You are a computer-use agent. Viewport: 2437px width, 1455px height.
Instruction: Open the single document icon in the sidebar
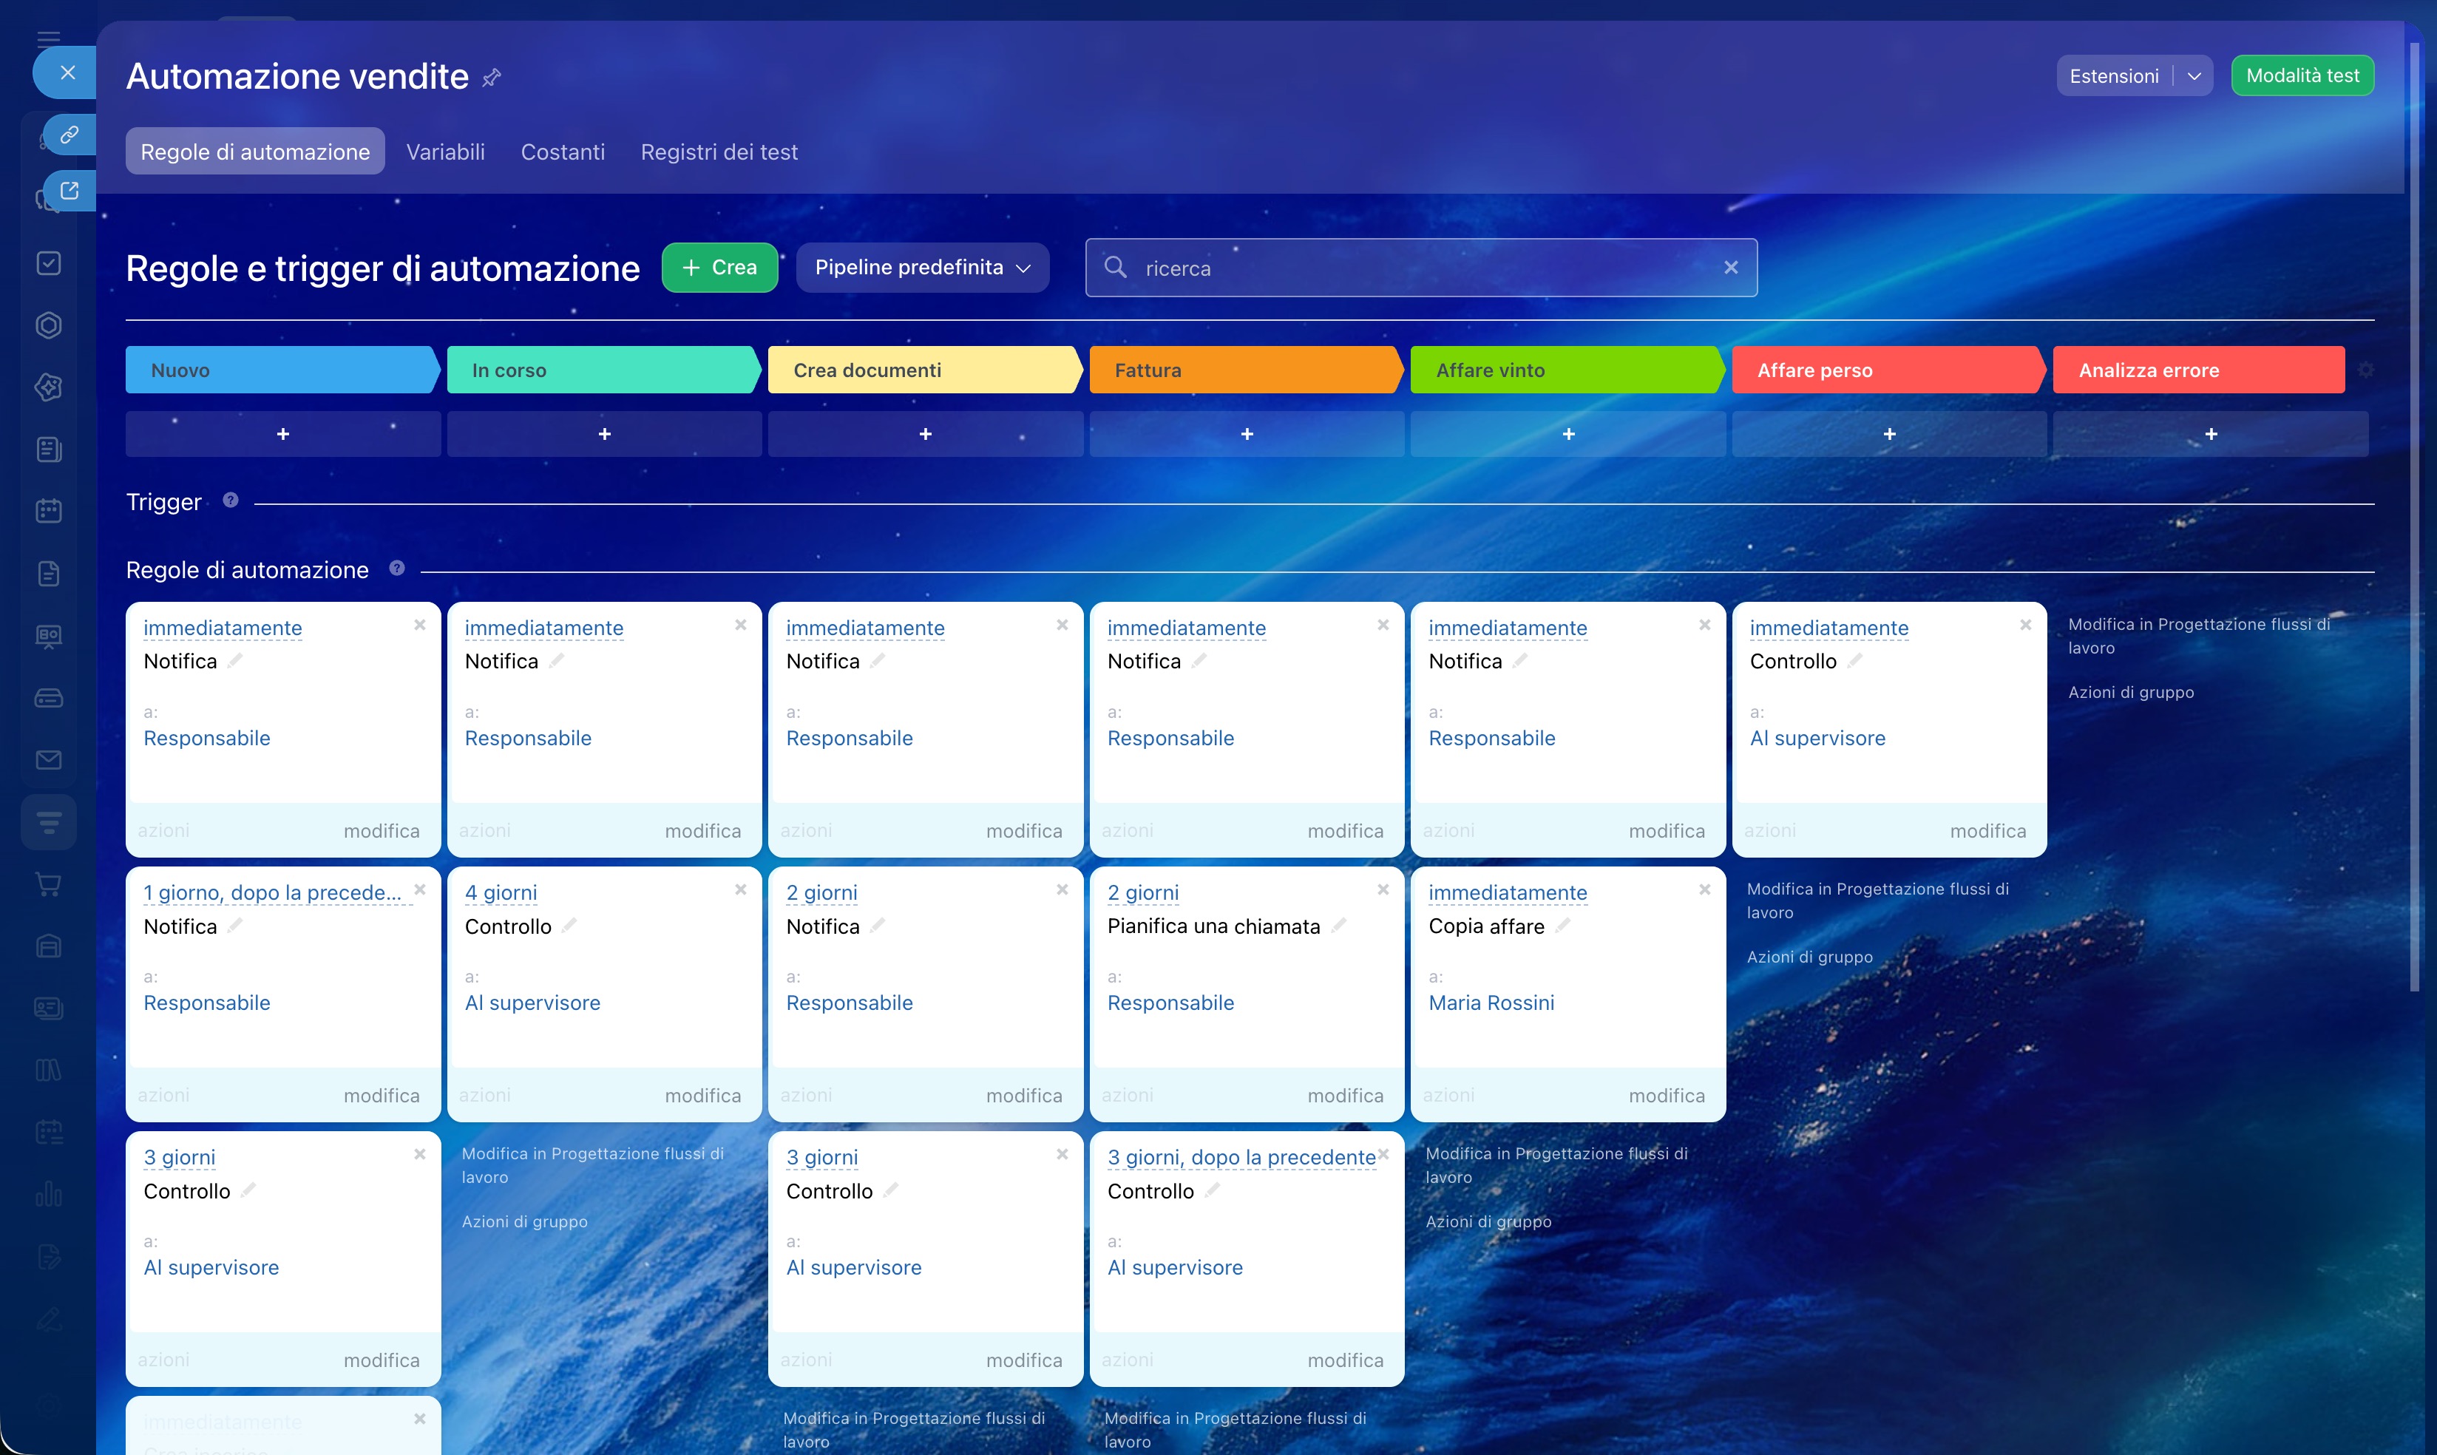[x=48, y=574]
